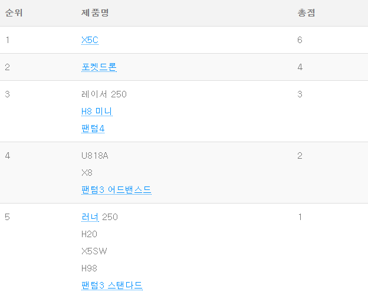Image resolution: width=368 pixels, height=295 pixels.
Task: Open the 팬텀3 어드밴스드 link
Action: pyautogui.click(x=116, y=190)
